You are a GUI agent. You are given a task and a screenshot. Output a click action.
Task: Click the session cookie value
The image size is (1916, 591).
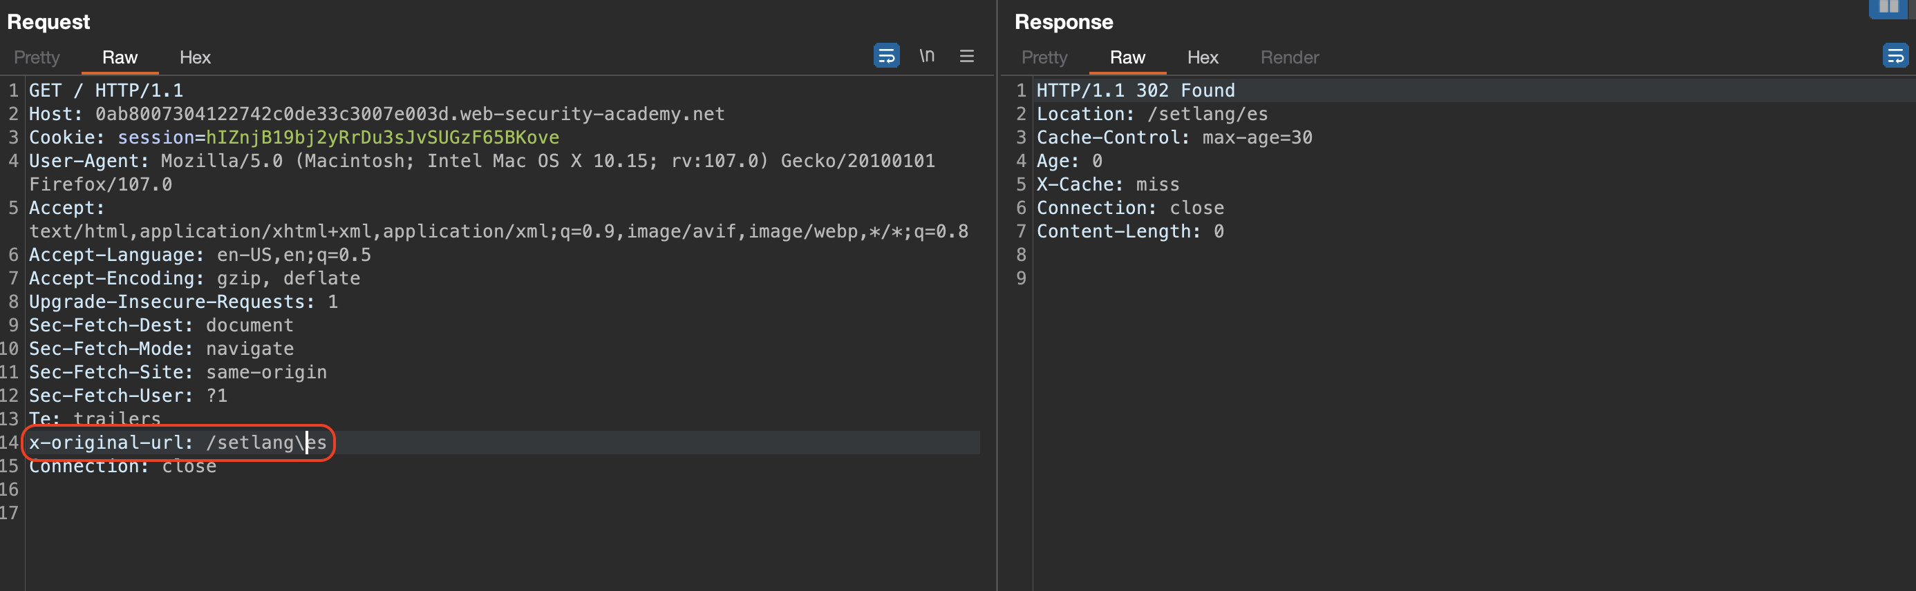tap(382, 137)
